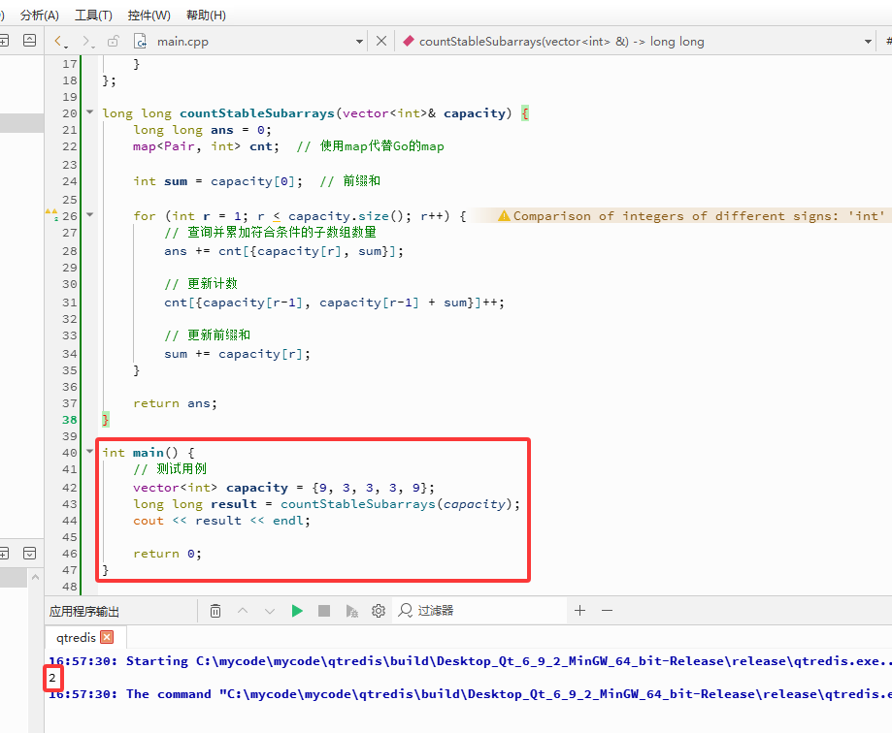892x733 pixels.
Task: Click the 'ans += cnt[{capacity[r], sum}];' line
Action: (x=283, y=251)
